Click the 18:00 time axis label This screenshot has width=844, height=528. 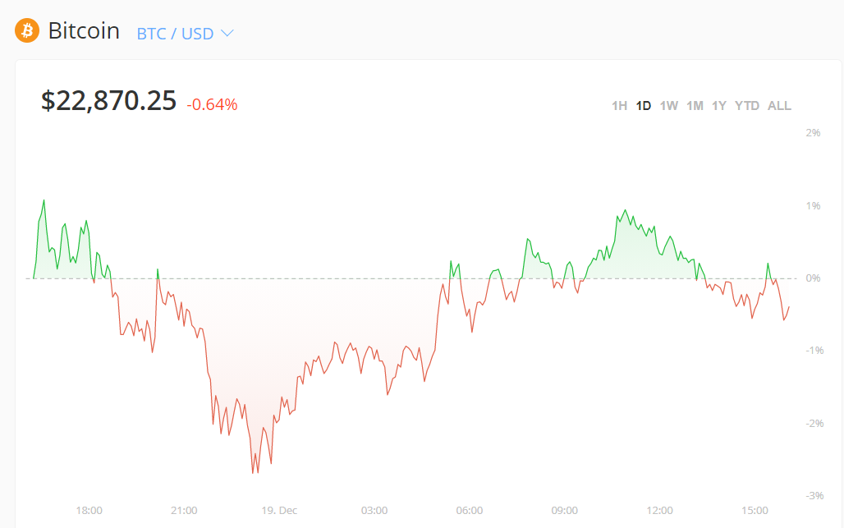tap(89, 511)
